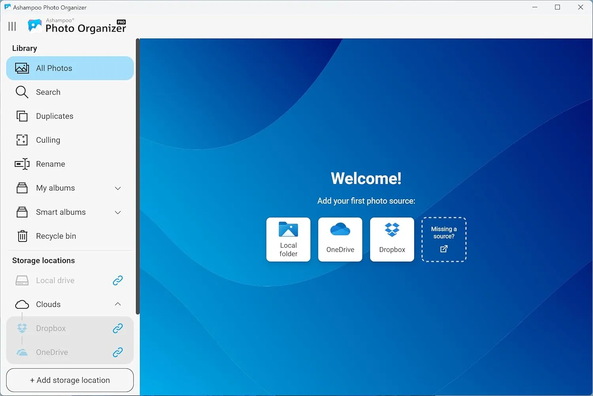Toggle the Local drive connection link

[x=117, y=280]
